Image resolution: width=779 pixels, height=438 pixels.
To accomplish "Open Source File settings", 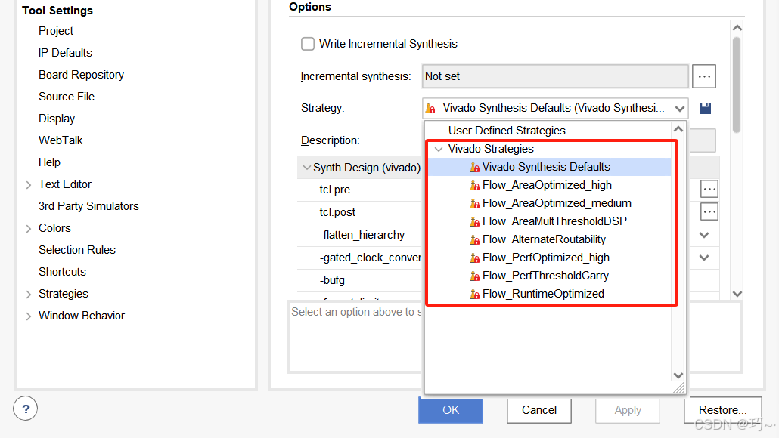I will pos(67,97).
